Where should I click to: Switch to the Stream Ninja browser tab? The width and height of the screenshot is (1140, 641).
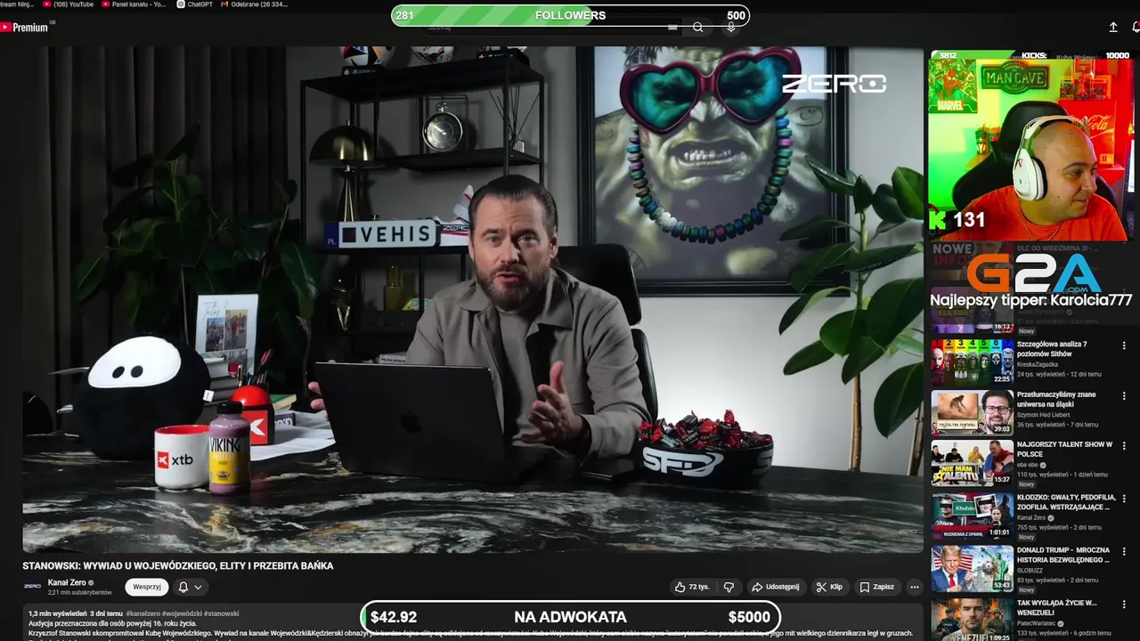17,4
